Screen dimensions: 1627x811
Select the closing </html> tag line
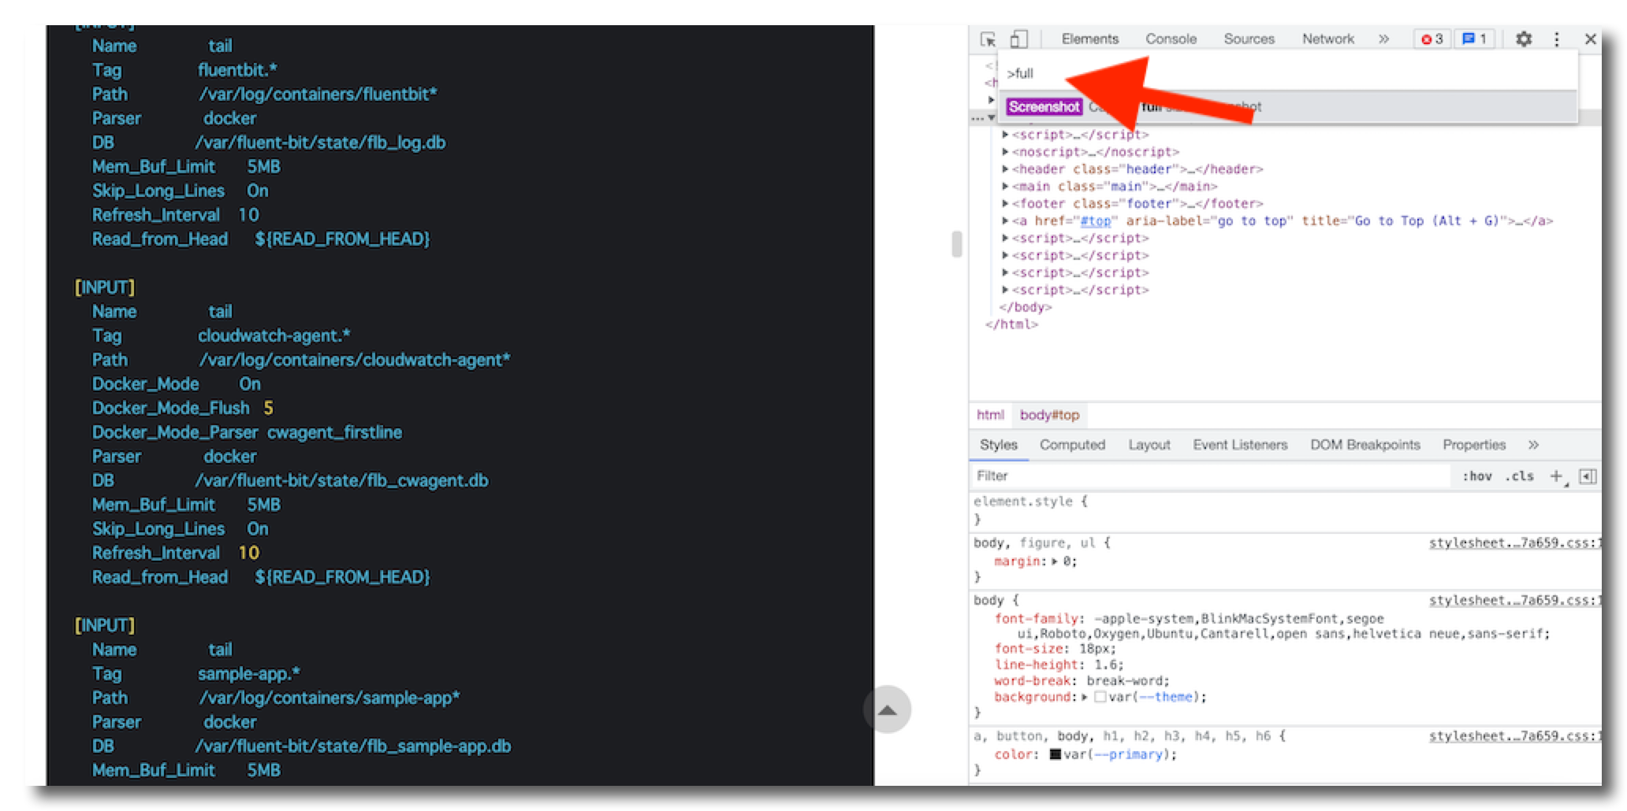coord(1011,324)
